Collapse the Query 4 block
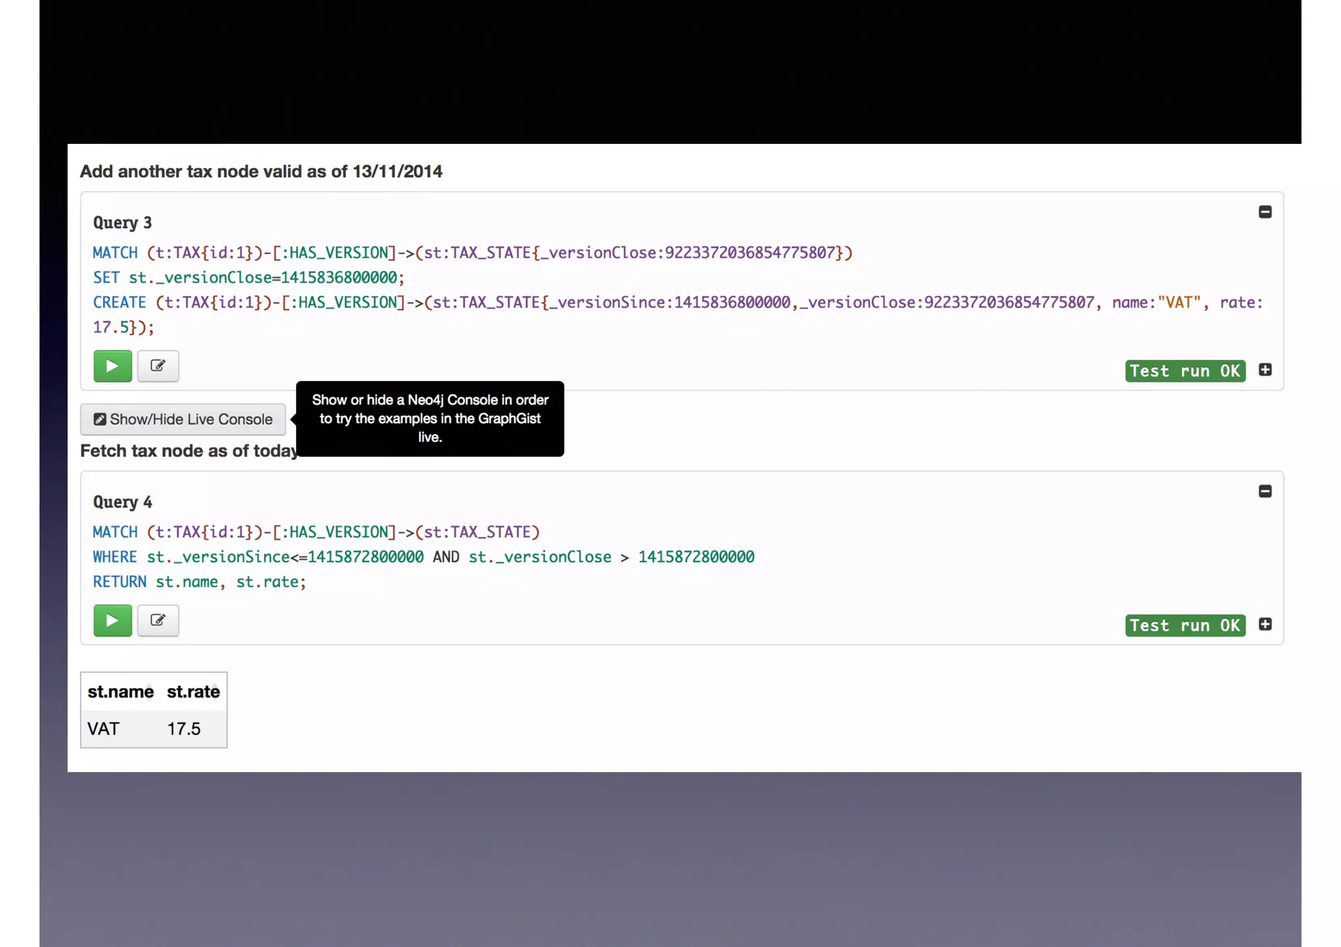Screen dimensions: 1341x947 tap(1264, 491)
